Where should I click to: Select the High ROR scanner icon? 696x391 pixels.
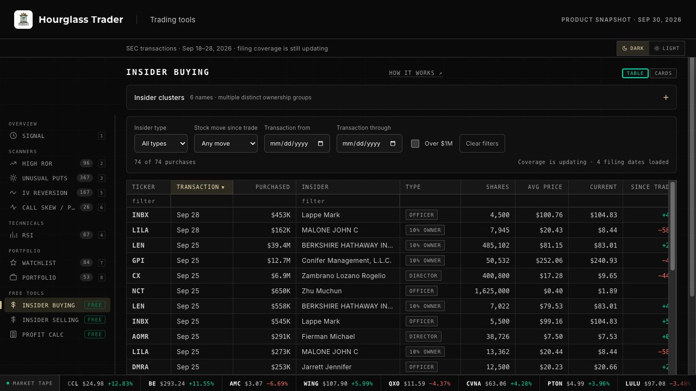point(13,163)
